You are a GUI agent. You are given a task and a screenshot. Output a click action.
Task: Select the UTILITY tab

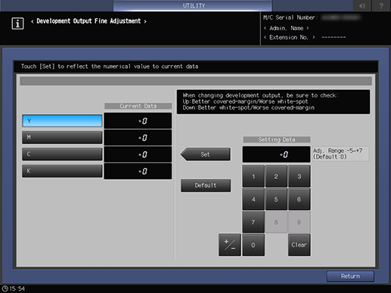(193, 5)
